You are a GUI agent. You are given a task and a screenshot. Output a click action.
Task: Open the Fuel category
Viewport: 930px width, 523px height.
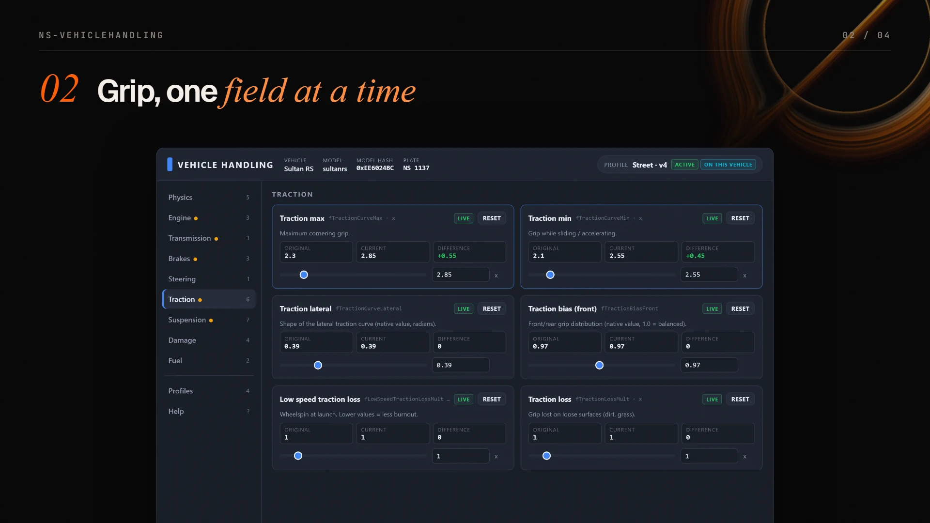point(209,360)
